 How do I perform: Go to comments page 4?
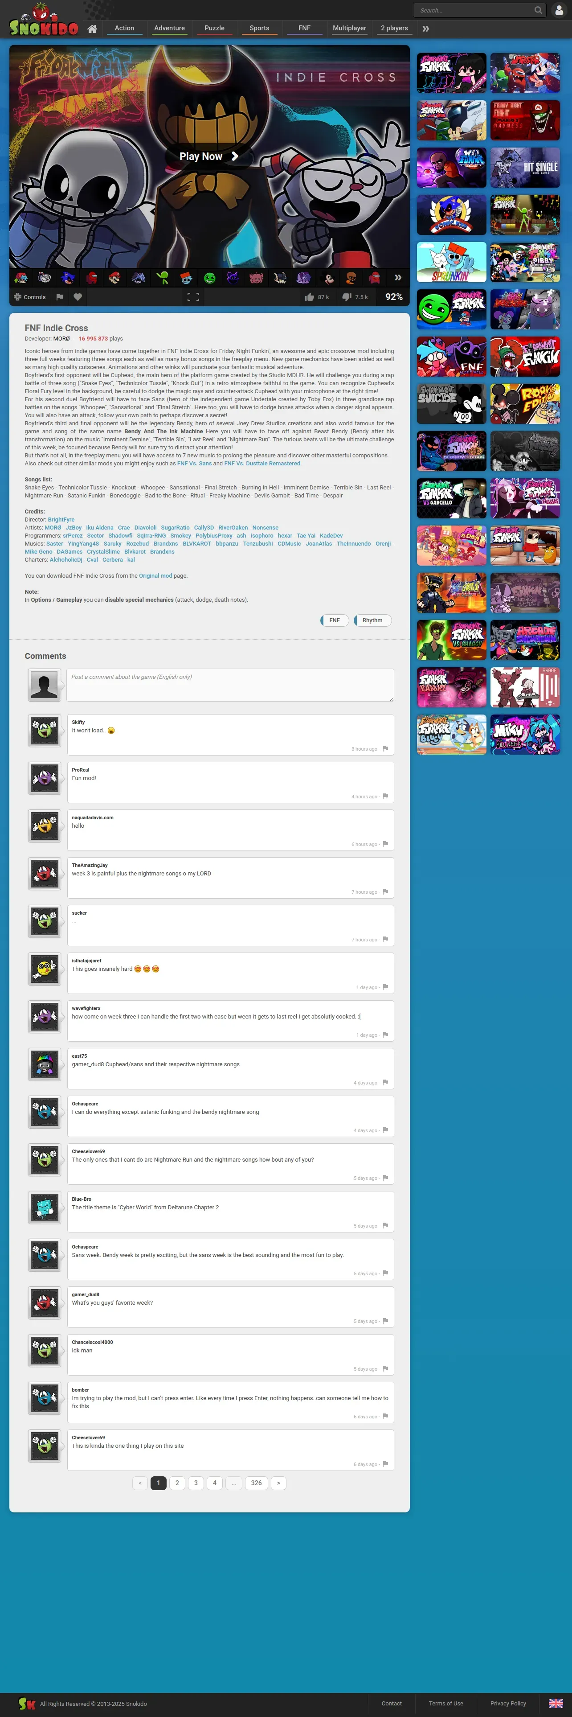[214, 1483]
